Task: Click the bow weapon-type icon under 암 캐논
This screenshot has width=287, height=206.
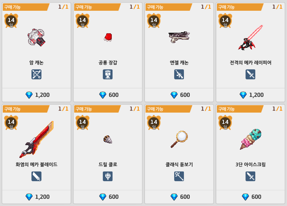Action: (x=36, y=74)
